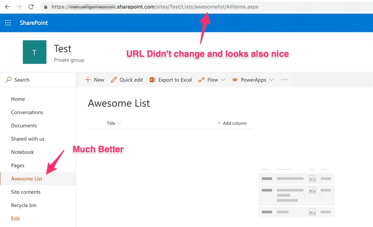
Task: Click the Test site logo tile
Action: [x=34, y=52]
